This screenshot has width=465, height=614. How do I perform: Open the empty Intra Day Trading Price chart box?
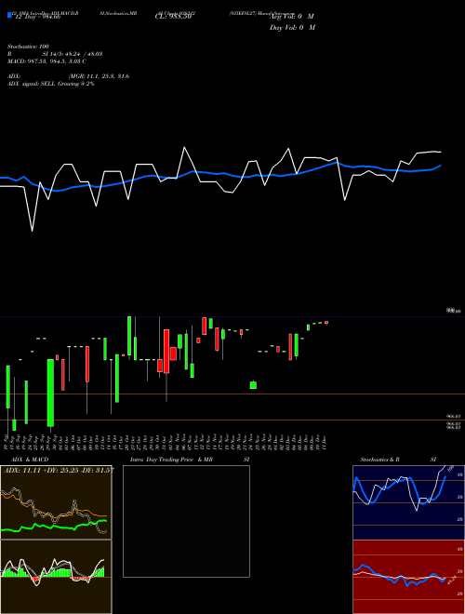pyautogui.click(x=186, y=521)
